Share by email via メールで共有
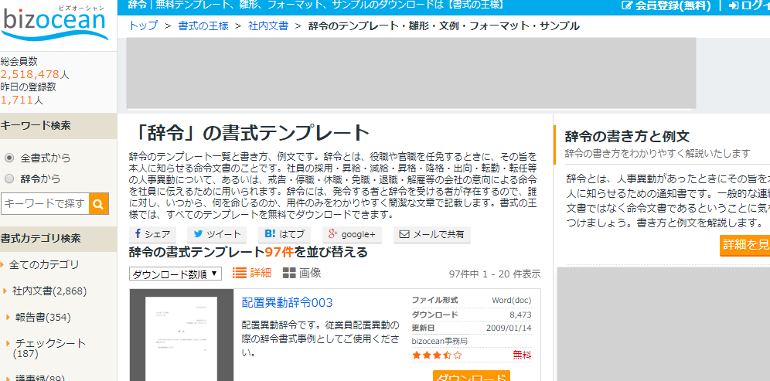The image size is (770, 381). click(432, 234)
